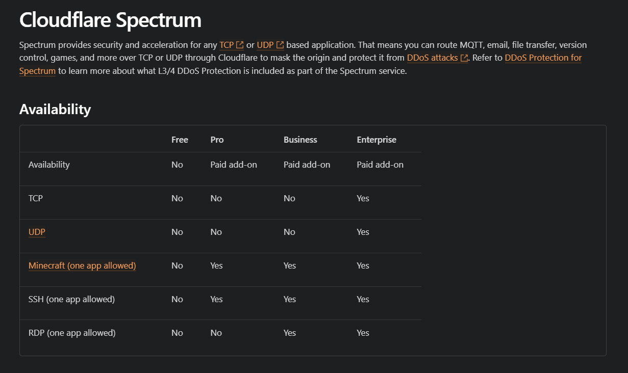Select the Enterprise column header
The image size is (628, 373).
click(376, 140)
